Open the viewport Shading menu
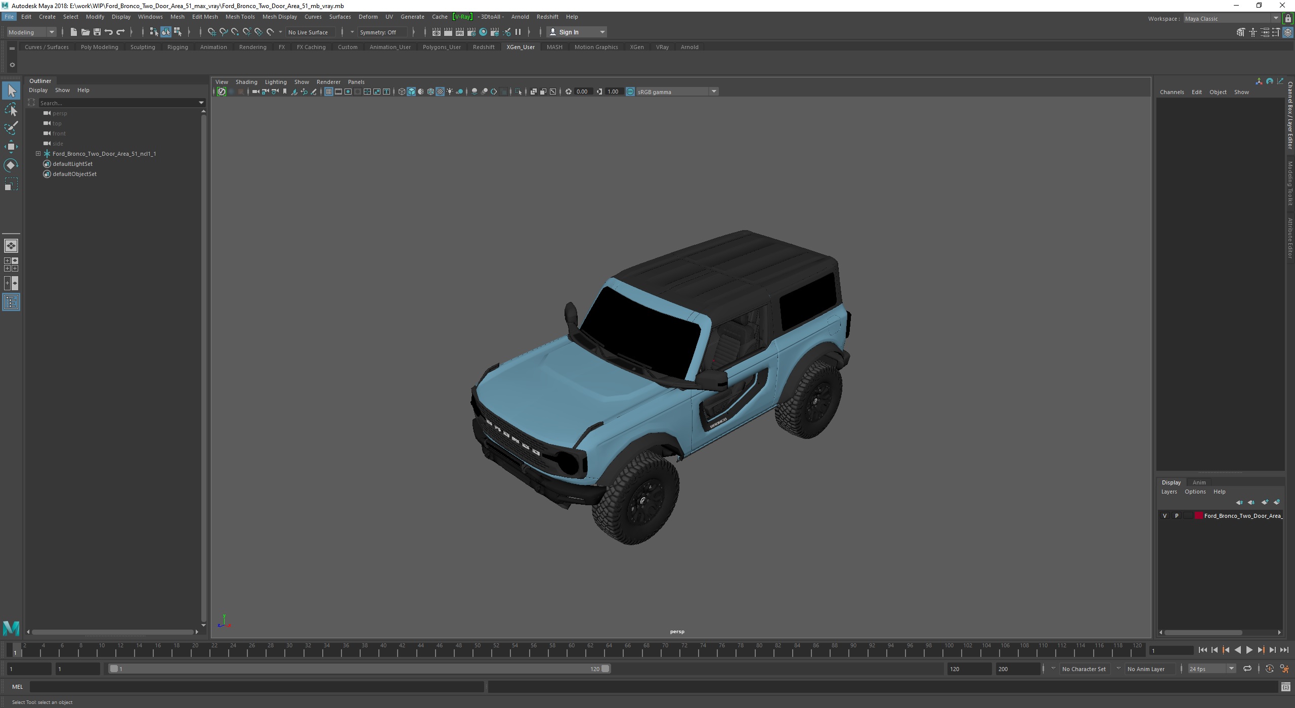1295x708 pixels. (246, 82)
